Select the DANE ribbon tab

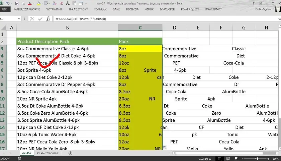click(116, 9)
